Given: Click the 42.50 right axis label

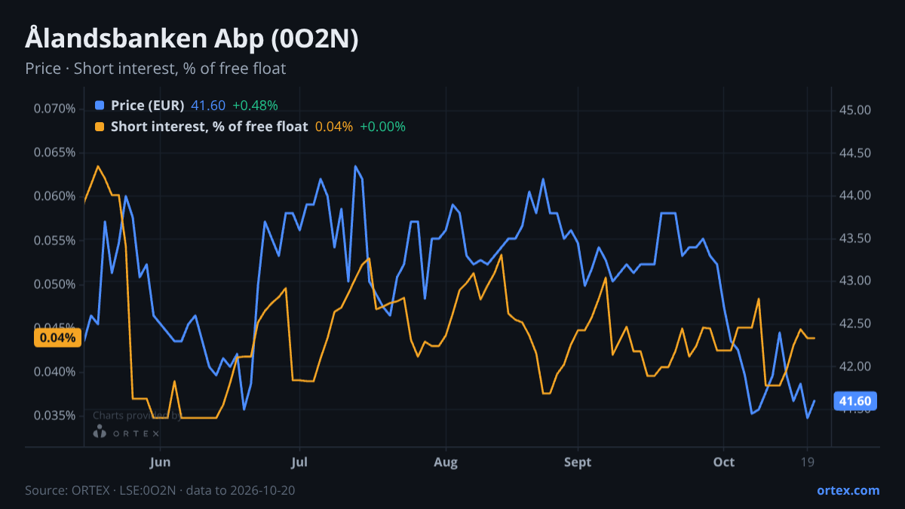Looking at the screenshot, I should click(x=854, y=323).
